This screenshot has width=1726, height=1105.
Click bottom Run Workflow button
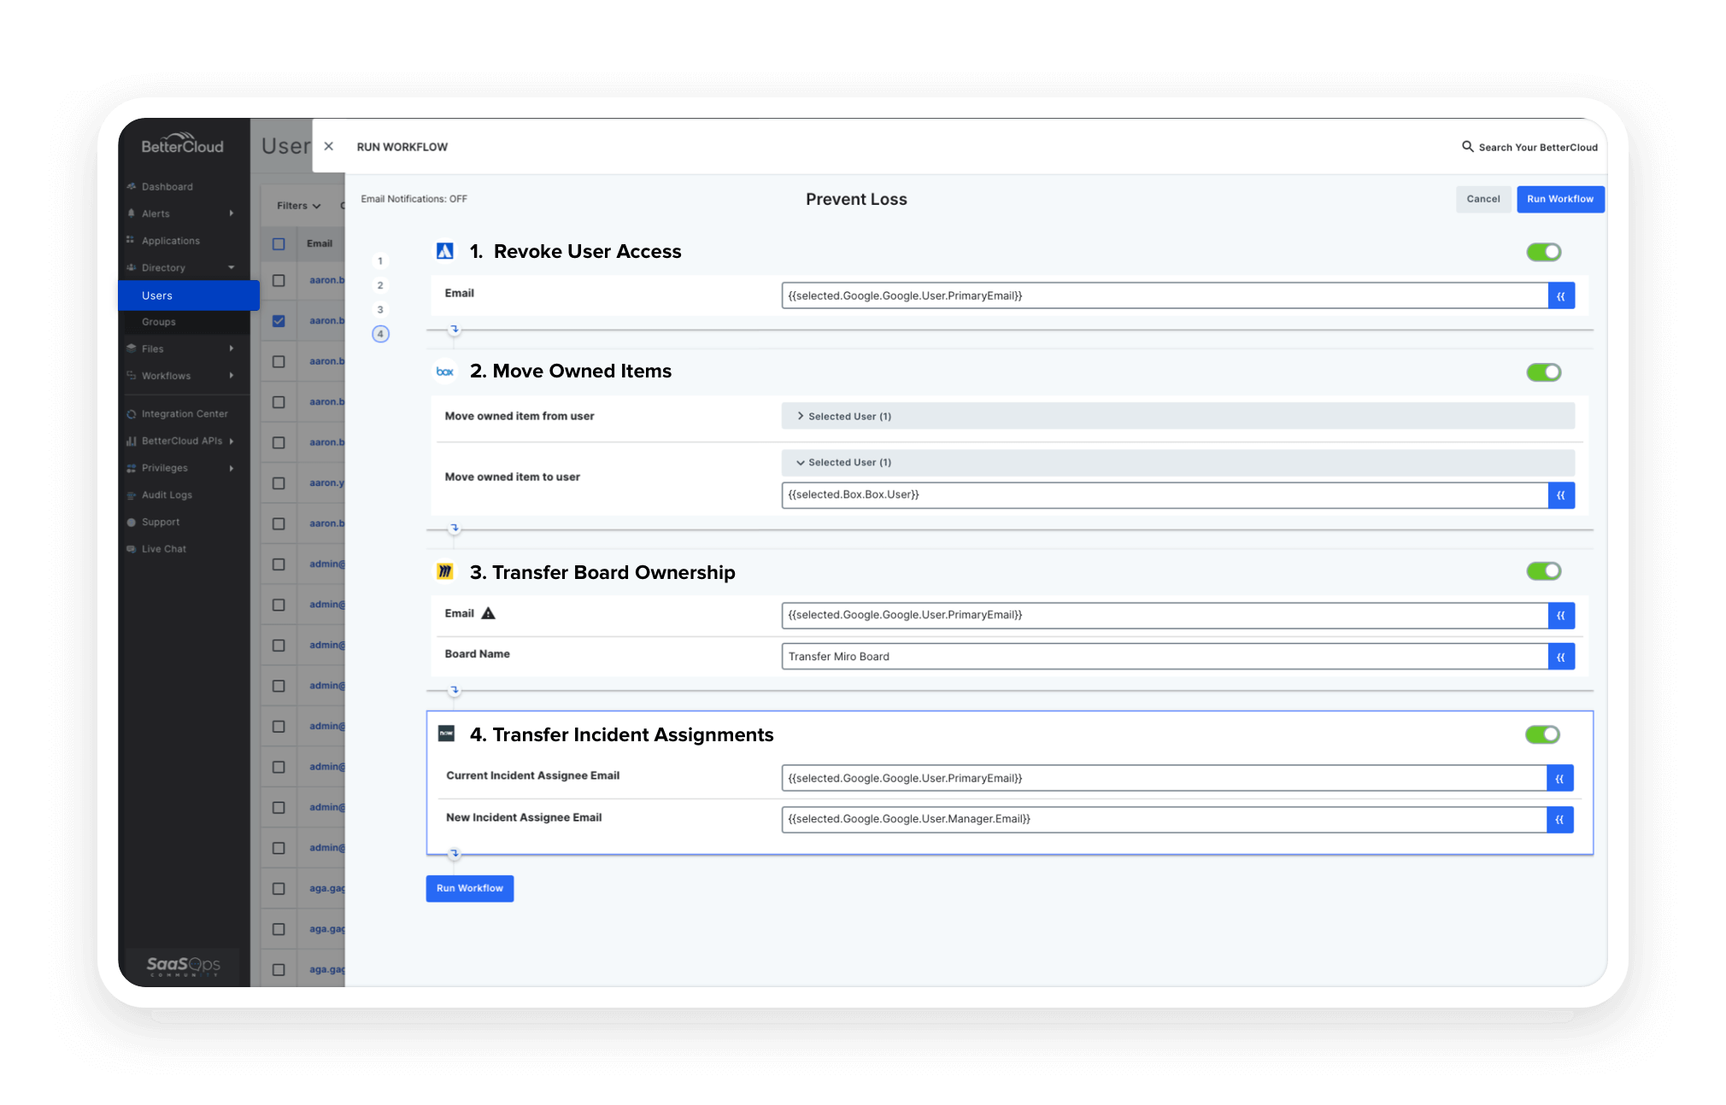[x=469, y=888]
